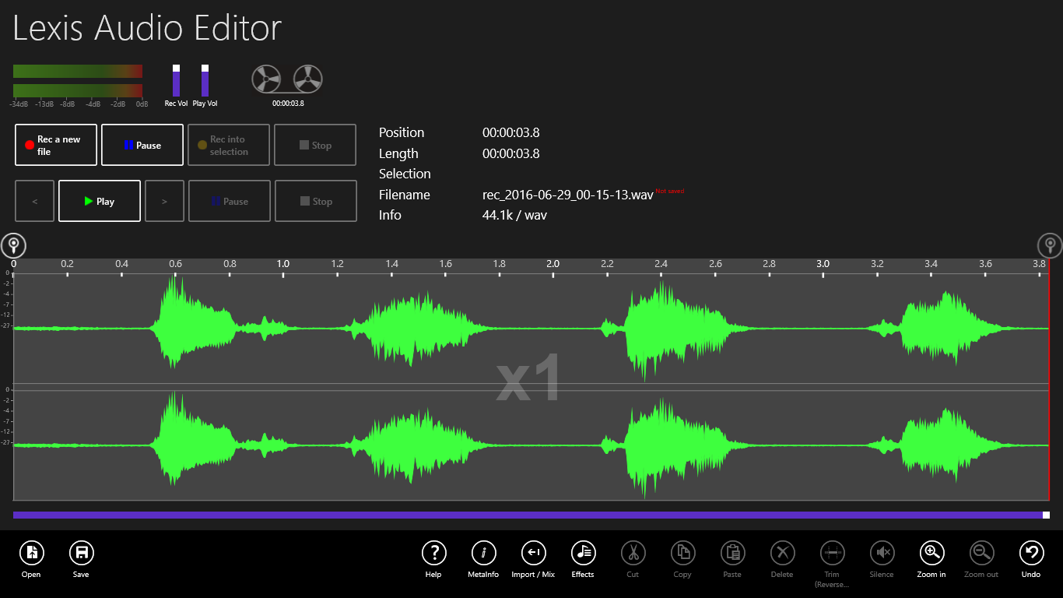1063x598 pixels.
Task: Click the Trim icon
Action: point(832,553)
